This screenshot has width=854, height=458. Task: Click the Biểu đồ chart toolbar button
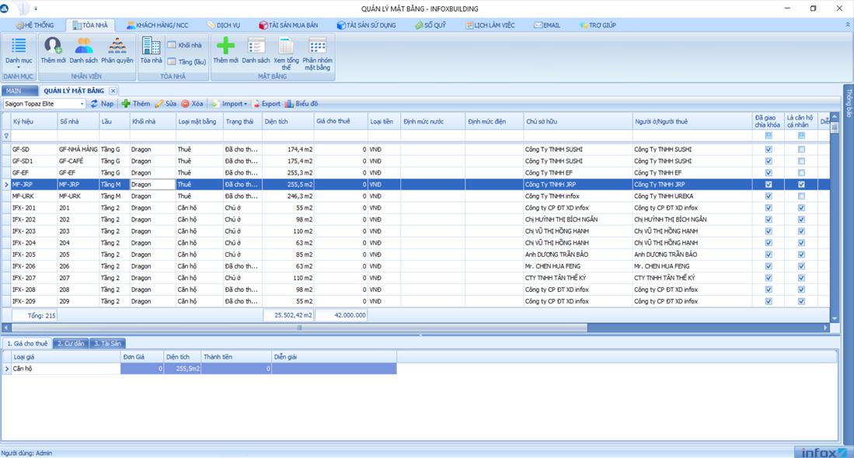[x=302, y=104]
